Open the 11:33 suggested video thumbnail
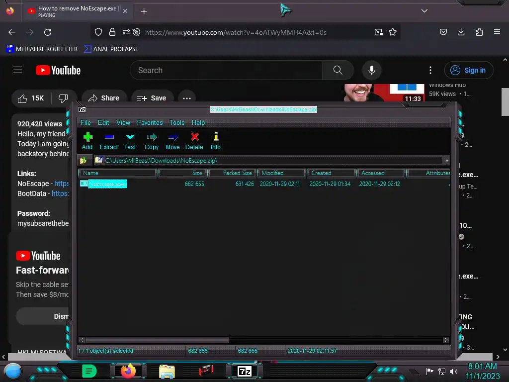Image resolution: width=509 pixels, height=382 pixels. tap(384, 93)
